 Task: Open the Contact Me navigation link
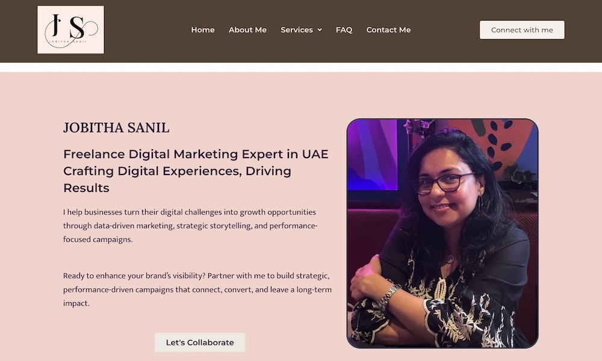point(388,30)
